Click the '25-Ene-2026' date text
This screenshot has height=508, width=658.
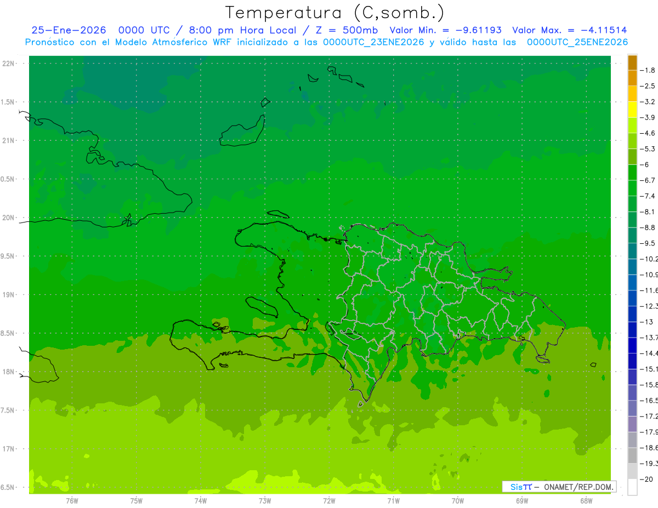[x=69, y=30]
